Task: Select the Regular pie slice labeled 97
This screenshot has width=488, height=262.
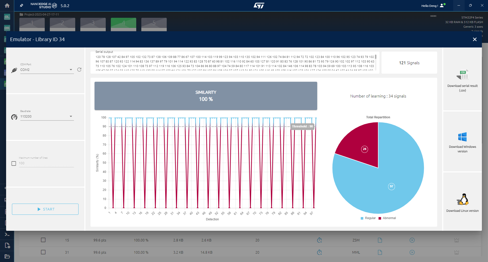Action: tap(391, 186)
